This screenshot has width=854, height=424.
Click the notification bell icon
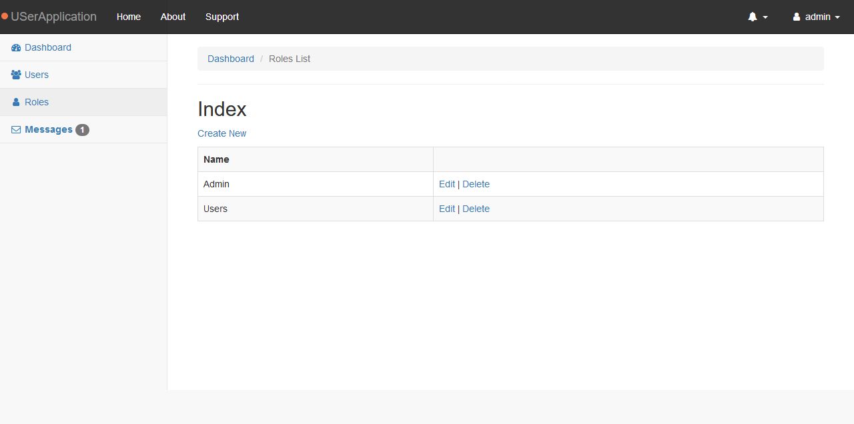pyautogui.click(x=753, y=17)
